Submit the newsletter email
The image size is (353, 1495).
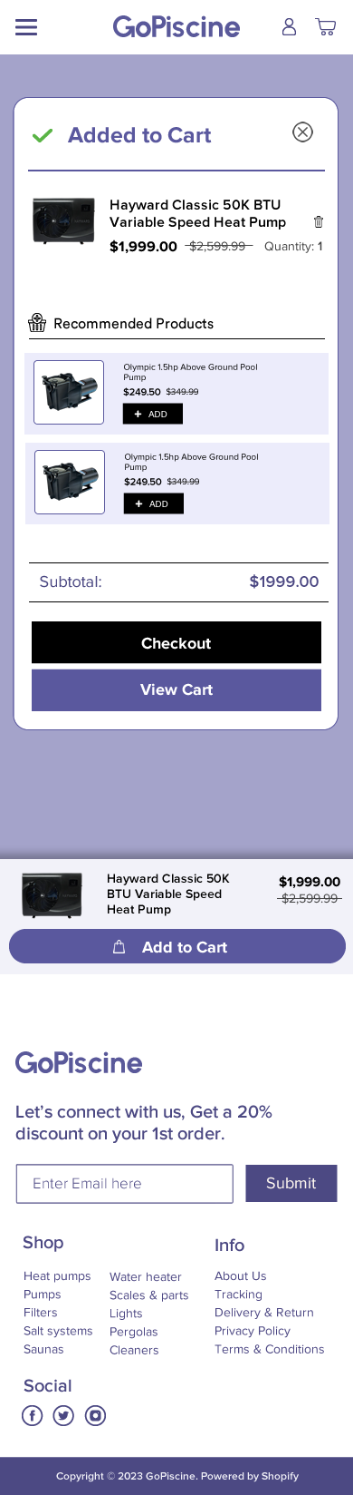(x=291, y=1183)
